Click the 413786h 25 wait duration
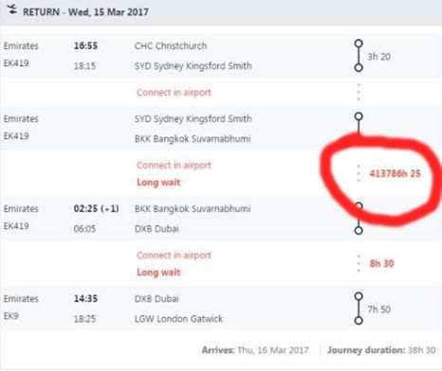Screen dimensions: 442x371 coord(396,173)
